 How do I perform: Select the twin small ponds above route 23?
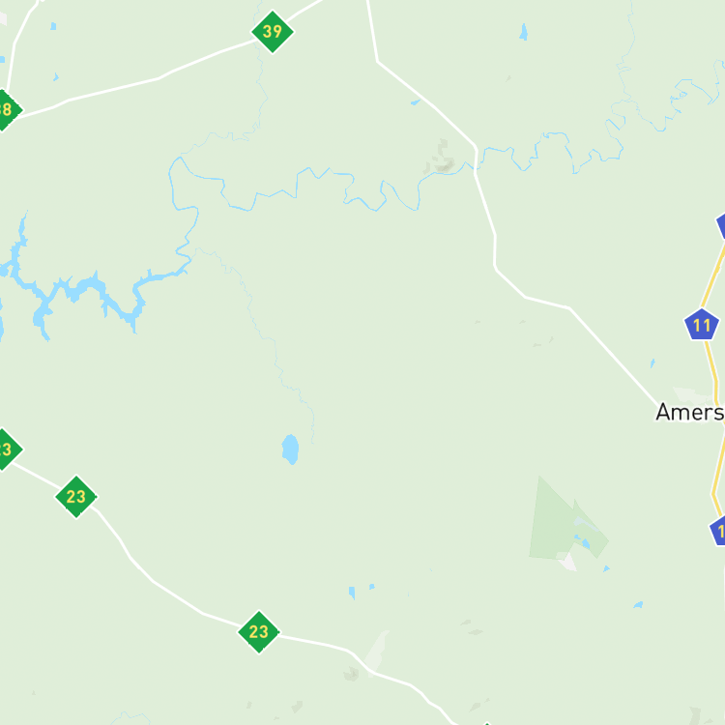tap(362, 592)
